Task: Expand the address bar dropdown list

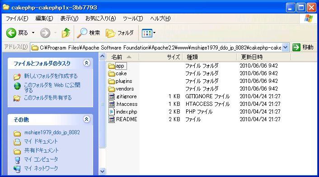Action: (286, 47)
